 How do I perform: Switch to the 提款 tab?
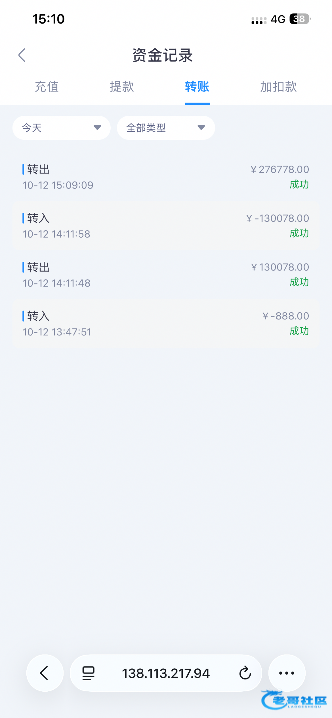pyautogui.click(x=122, y=87)
